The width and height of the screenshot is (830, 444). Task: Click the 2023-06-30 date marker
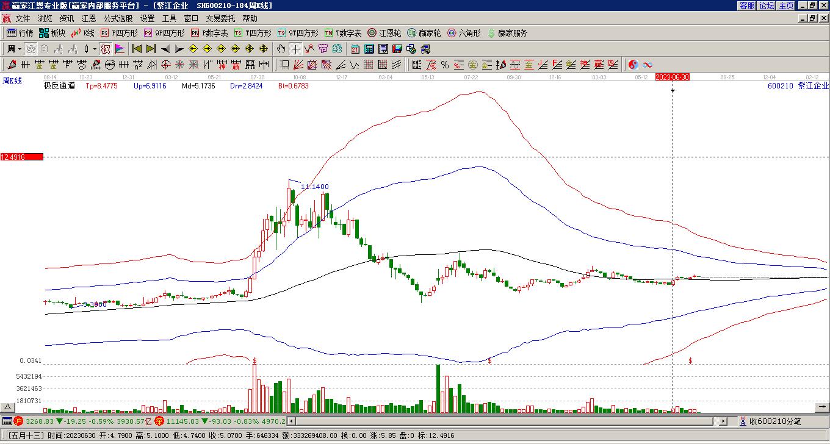[x=673, y=77]
